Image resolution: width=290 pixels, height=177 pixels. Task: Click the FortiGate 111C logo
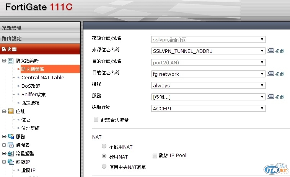[39, 7]
